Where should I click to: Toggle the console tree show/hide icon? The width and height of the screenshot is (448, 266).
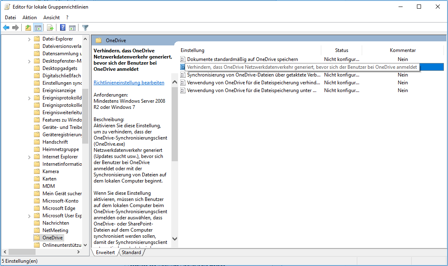pos(38,28)
